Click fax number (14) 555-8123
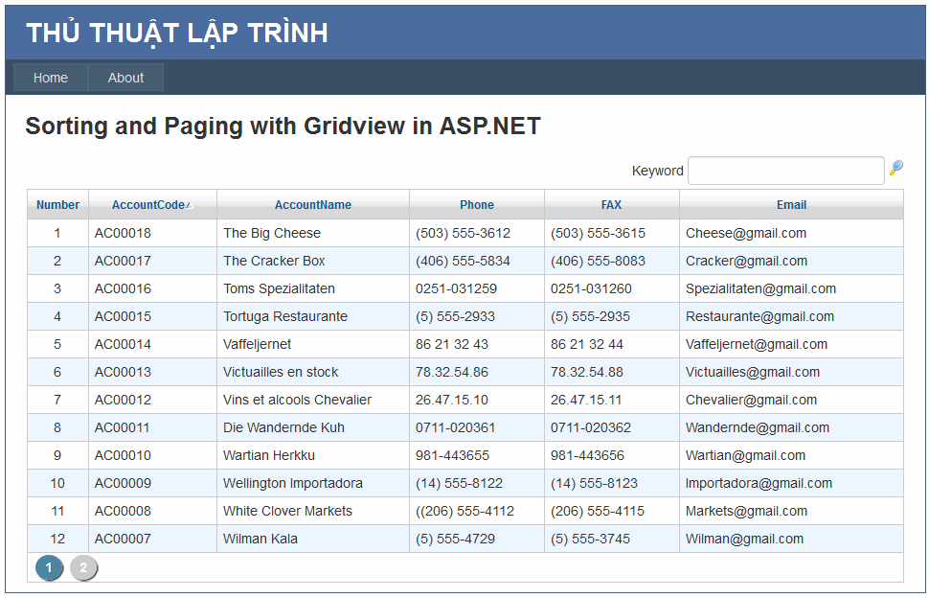Image resolution: width=929 pixels, height=598 pixels. 594,484
